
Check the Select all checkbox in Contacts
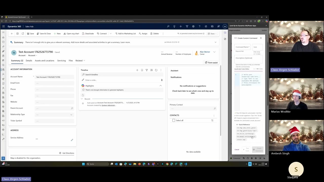tap(174, 120)
